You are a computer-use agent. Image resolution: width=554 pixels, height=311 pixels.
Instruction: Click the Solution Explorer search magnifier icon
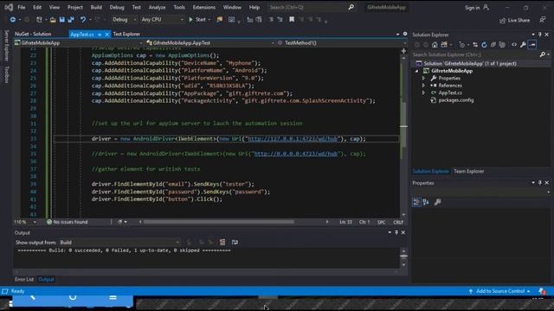click(543, 54)
